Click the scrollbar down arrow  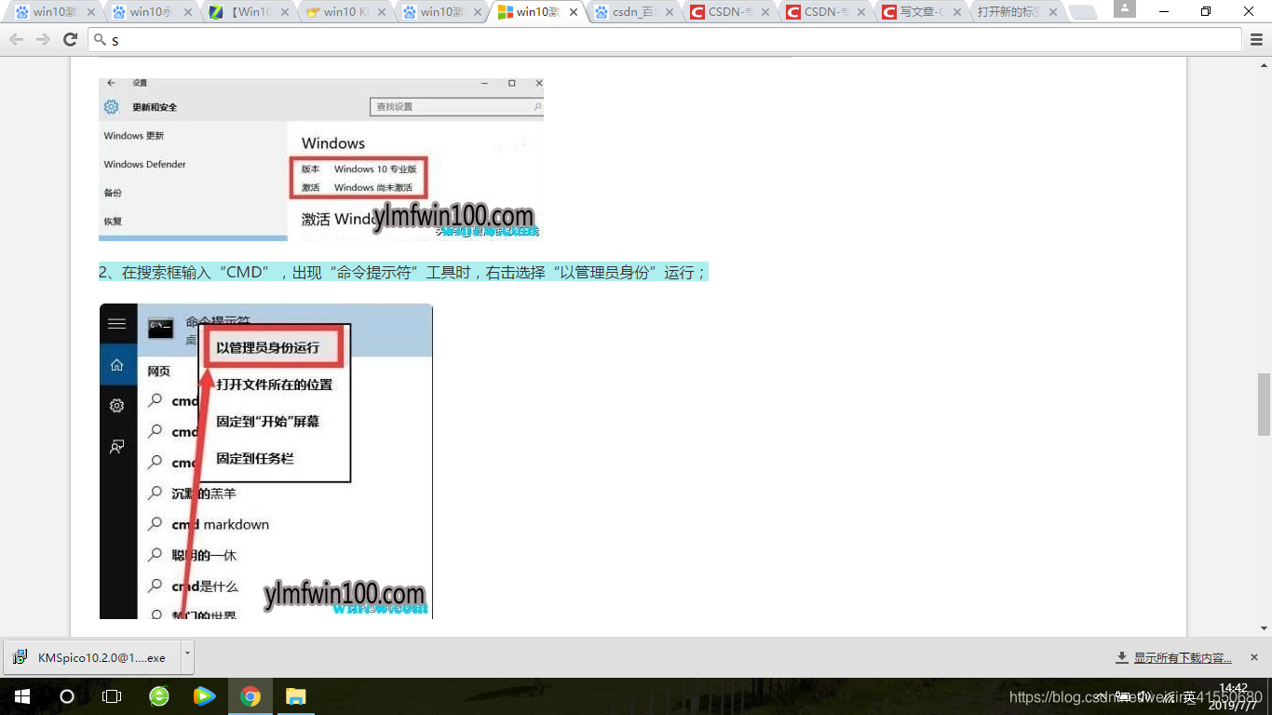pos(1264,630)
